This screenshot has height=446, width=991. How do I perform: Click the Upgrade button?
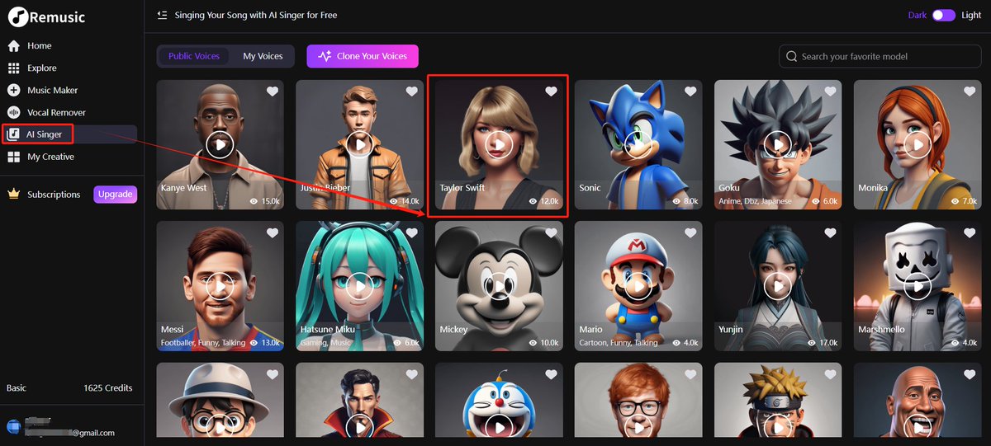tap(115, 195)
